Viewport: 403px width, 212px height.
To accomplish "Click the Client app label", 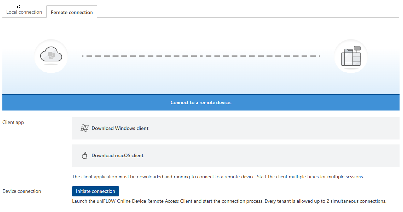I will (13, 122).
